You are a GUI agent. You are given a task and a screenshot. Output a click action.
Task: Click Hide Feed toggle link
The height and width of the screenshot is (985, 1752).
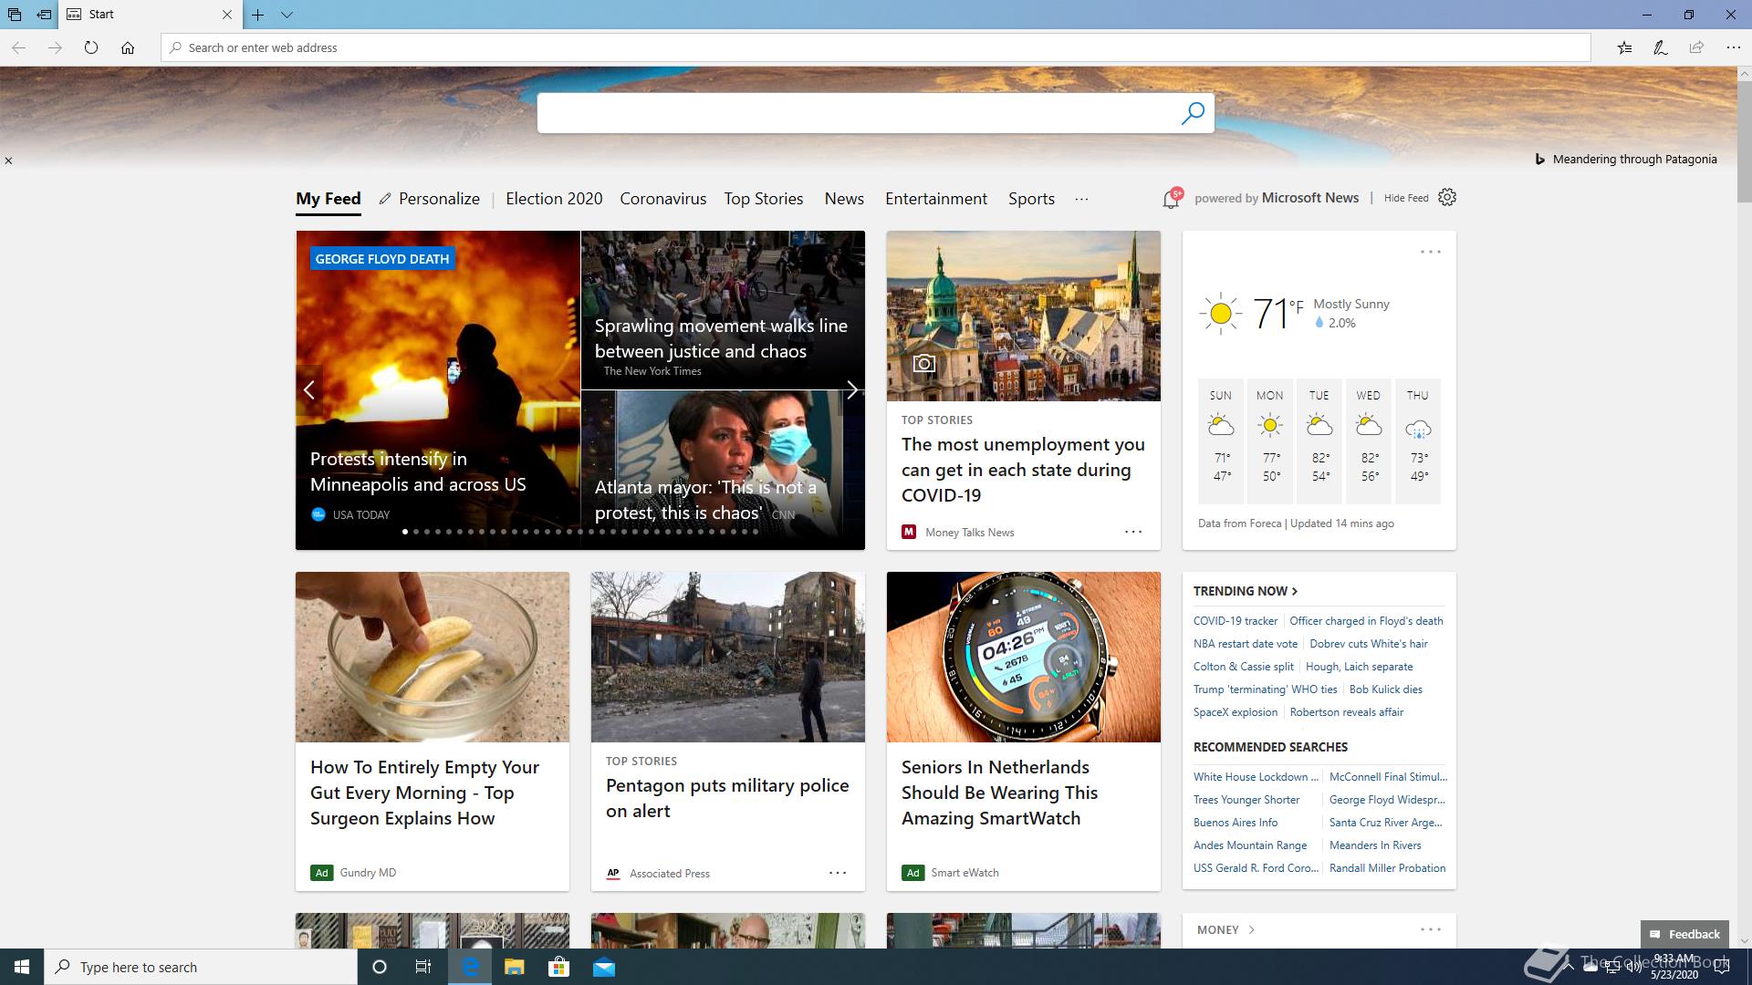(x=1406, y=198)
